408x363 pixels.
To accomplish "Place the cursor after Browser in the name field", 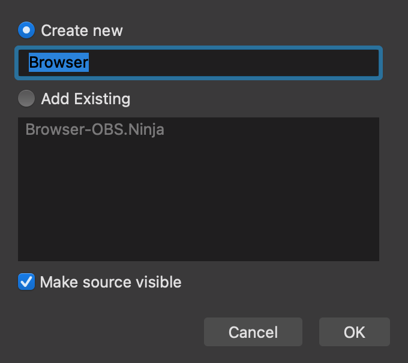I will [x=89, y=62].
